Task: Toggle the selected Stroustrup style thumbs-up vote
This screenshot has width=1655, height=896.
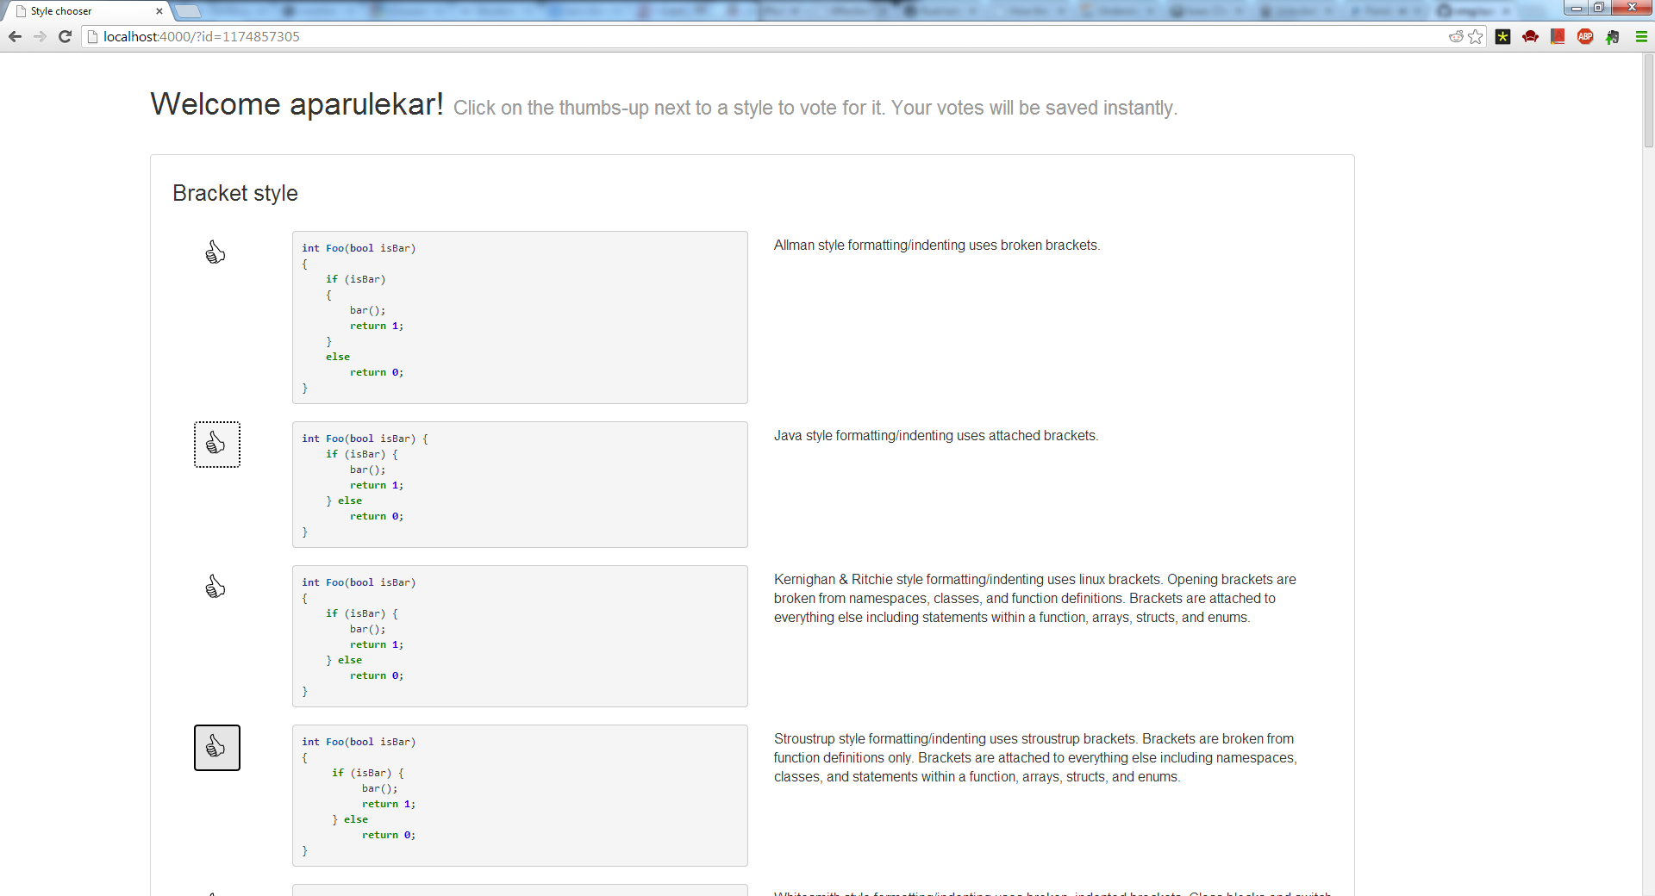Action: point(216,748)
